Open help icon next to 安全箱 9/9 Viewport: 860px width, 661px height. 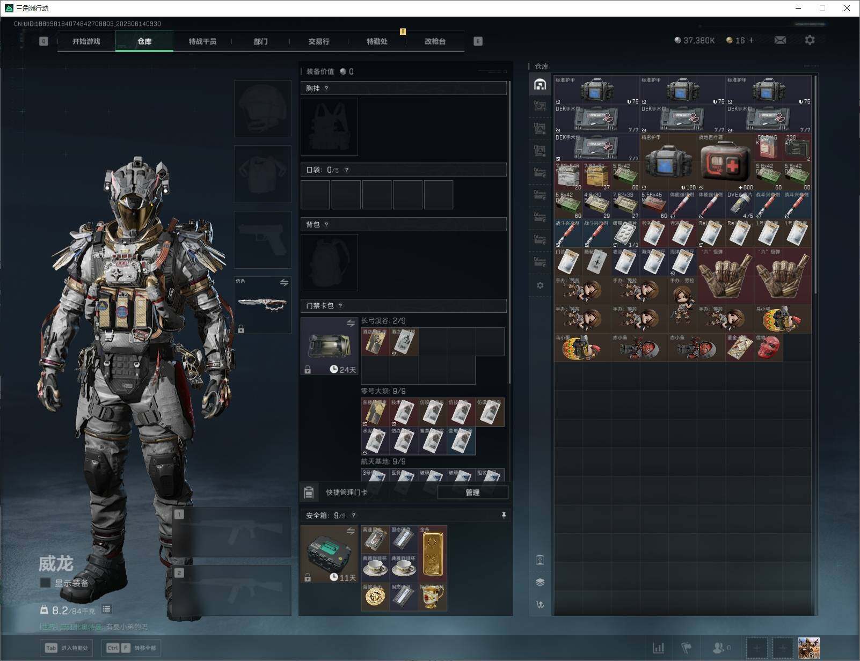click(353, 516)
